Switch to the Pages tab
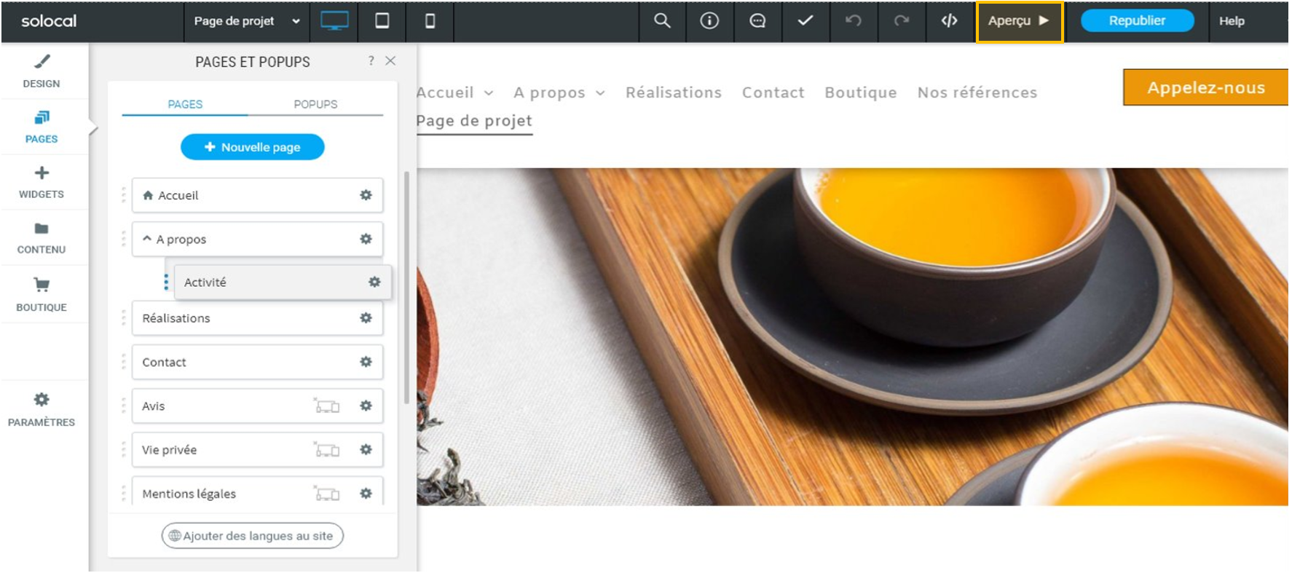Screen dimensions: 1292x573 click(x=185, y=104)
